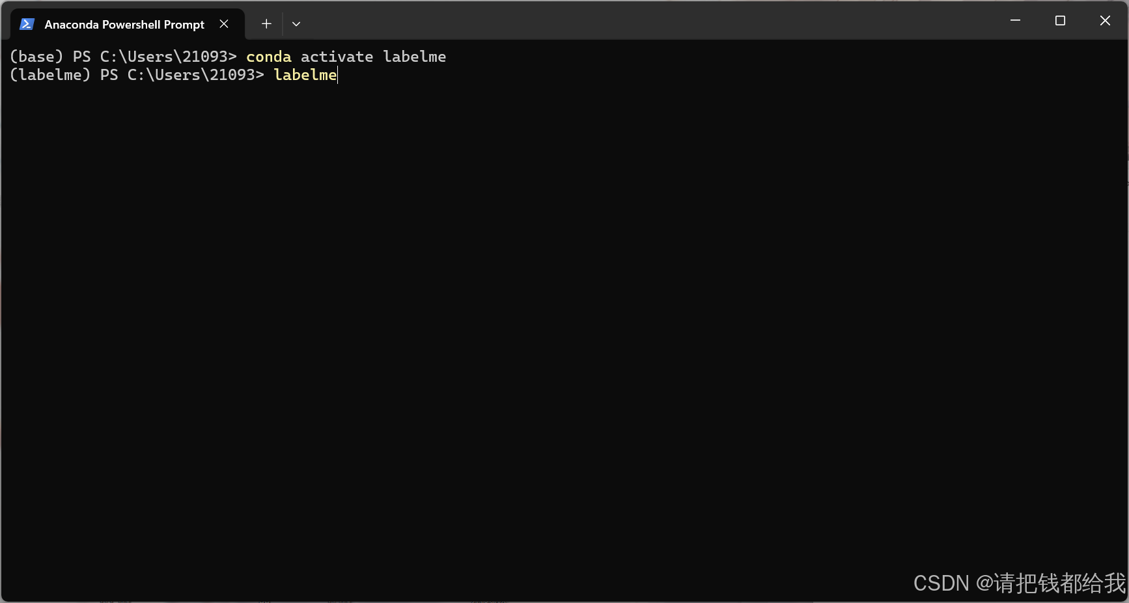Click the empty terminal area to focus
1129x603 pixels.
564,325
